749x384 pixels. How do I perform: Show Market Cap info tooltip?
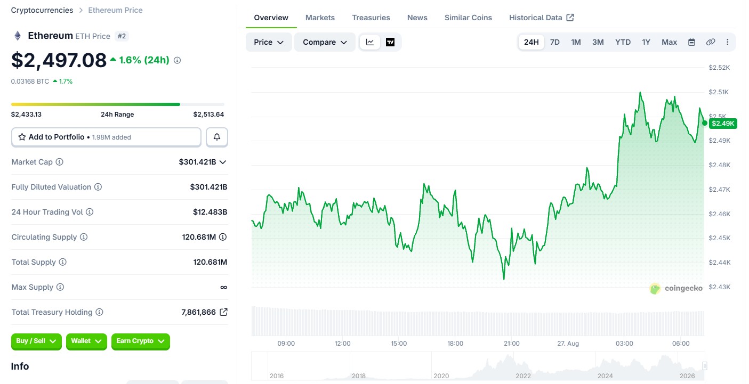(60, 162)
